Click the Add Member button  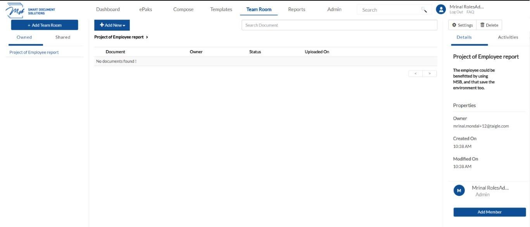490,212
